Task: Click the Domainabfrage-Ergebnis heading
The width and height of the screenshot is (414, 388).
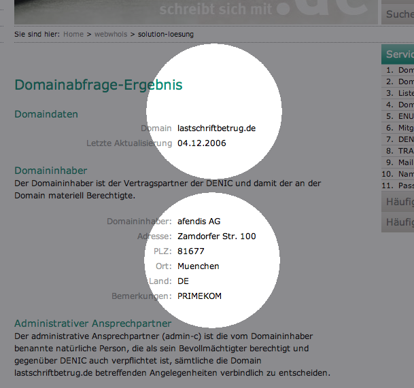Action: click(99, 85)
